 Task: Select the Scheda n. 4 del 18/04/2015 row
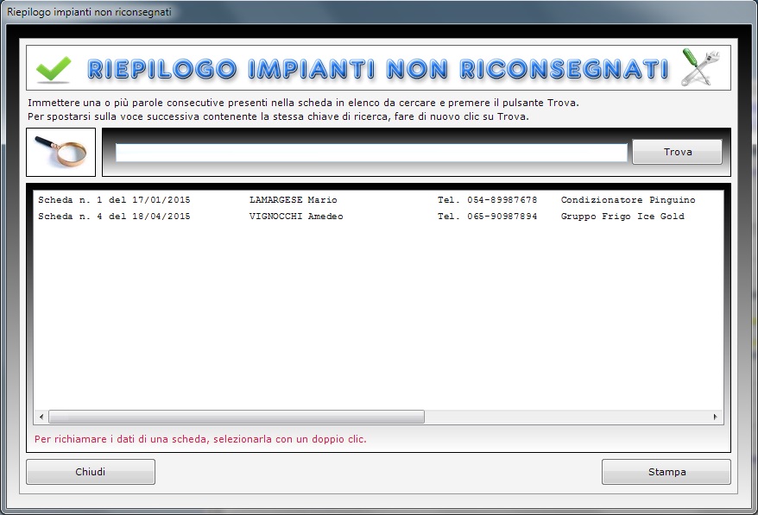click(x=378, y=217)
